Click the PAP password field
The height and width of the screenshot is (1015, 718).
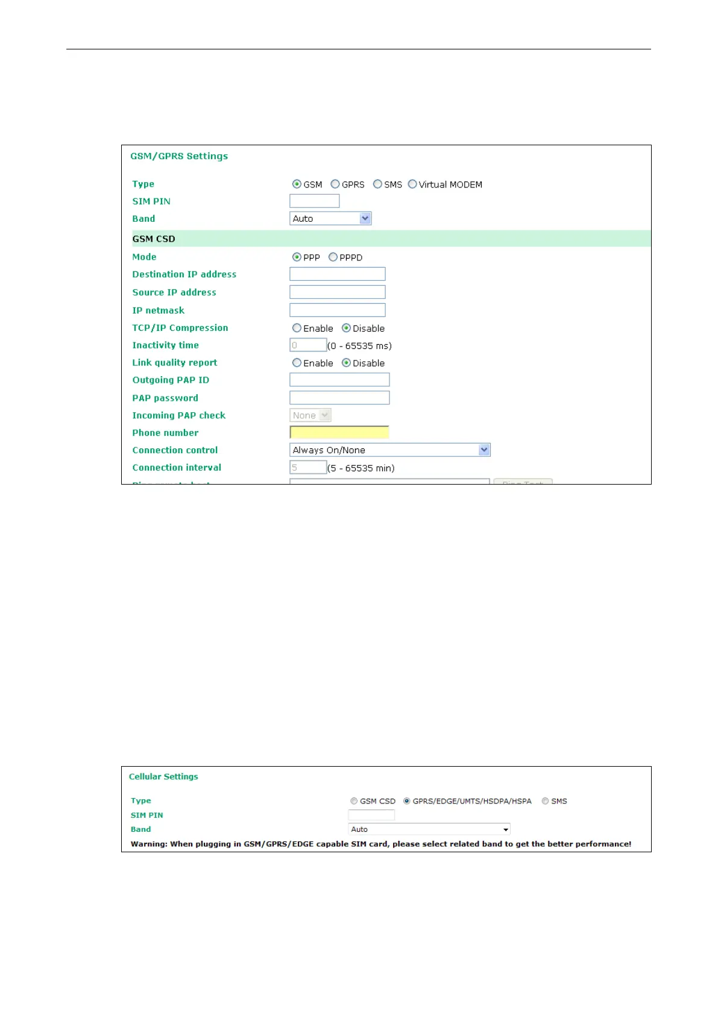pos(339,398)
